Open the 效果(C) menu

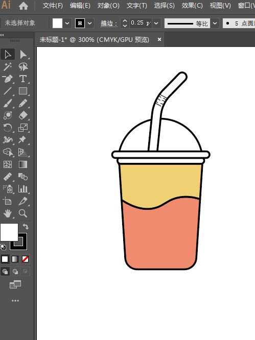click(x=192, y=6)
